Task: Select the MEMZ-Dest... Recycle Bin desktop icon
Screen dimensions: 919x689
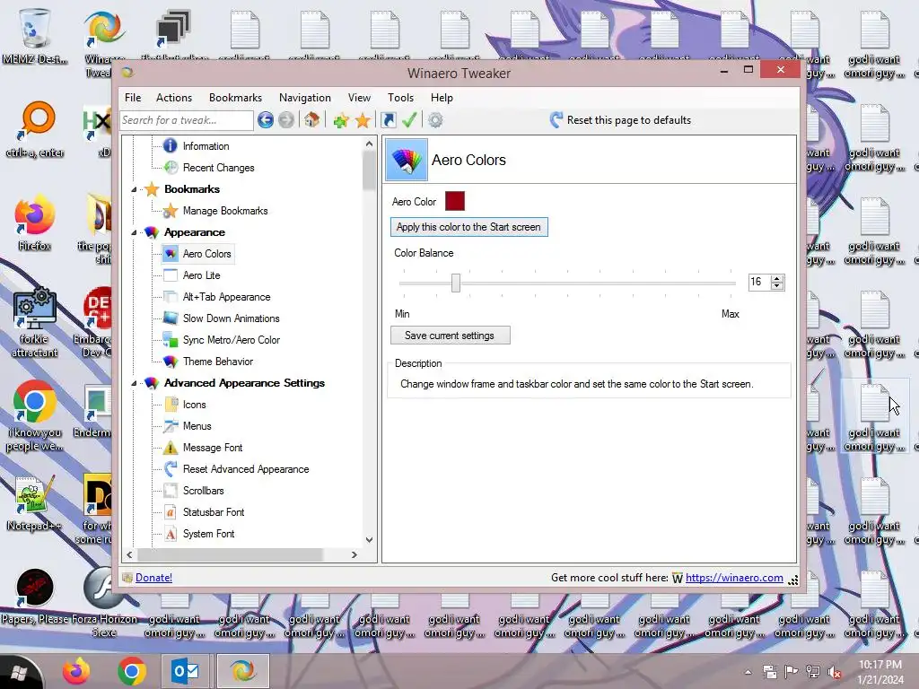Action: (35, 36)
